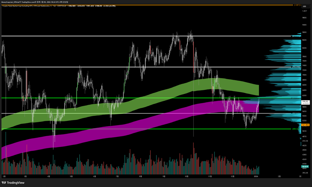Select the (733.25B) white line label

(x=296, y=67)
